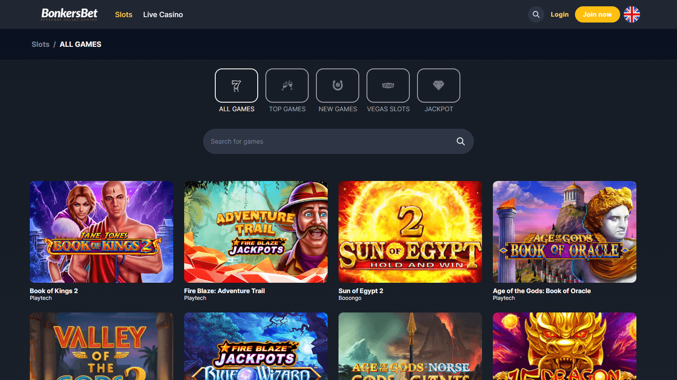Select the JACKPOT diamond icon
The image size is (677, 380).
pos(438,85)
